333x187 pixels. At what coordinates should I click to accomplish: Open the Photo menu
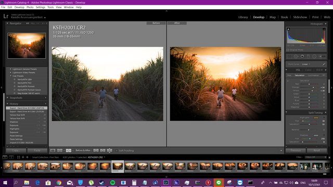(x=30, y=7)
